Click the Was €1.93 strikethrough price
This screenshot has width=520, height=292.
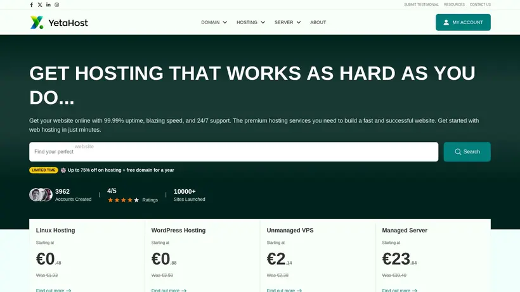(x=47, y=275)
